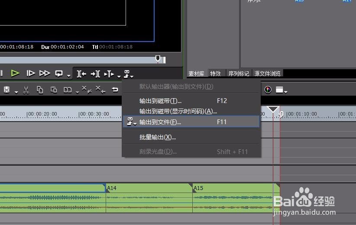Click the Save project floppy icon
The image size is (356, 225).
tap(7, 90)
